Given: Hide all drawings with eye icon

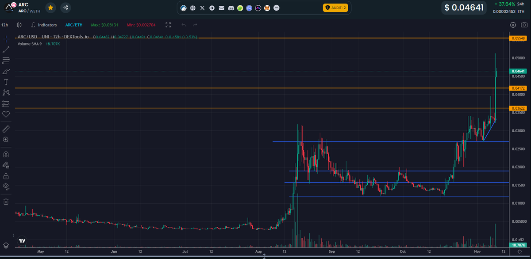Looking at the screenshot, I should click(6, 187).
